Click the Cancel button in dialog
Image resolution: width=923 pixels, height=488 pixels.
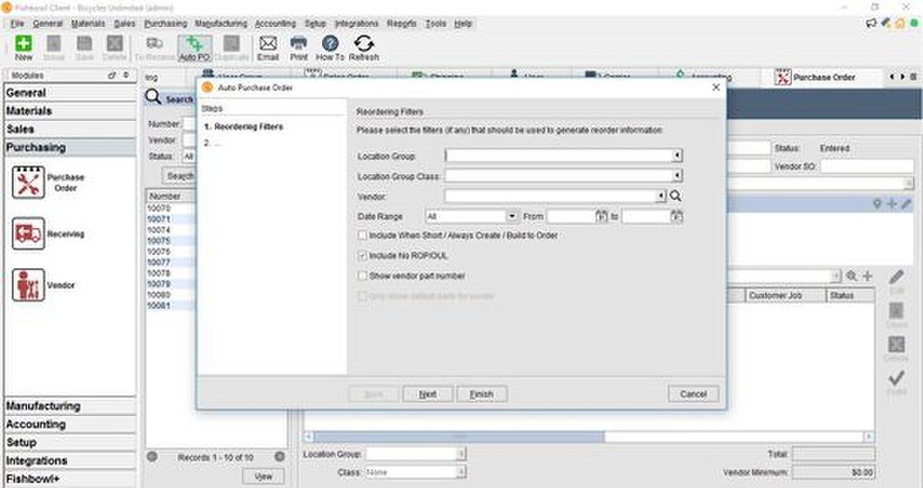click(693, 394)
